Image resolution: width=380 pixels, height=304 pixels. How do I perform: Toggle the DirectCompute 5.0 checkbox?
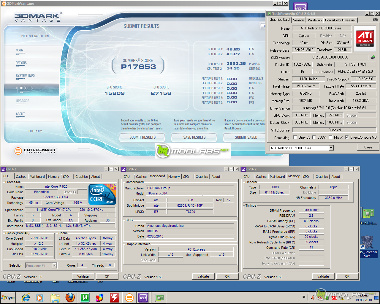pos(347,137)
